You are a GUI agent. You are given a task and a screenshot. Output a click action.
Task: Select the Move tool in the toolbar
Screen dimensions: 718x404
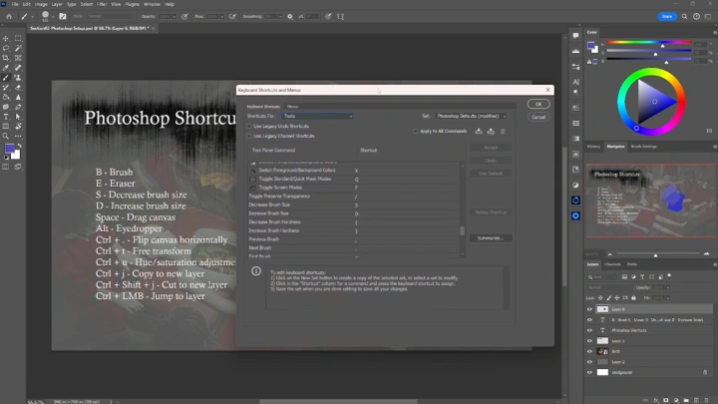[6, 39]
